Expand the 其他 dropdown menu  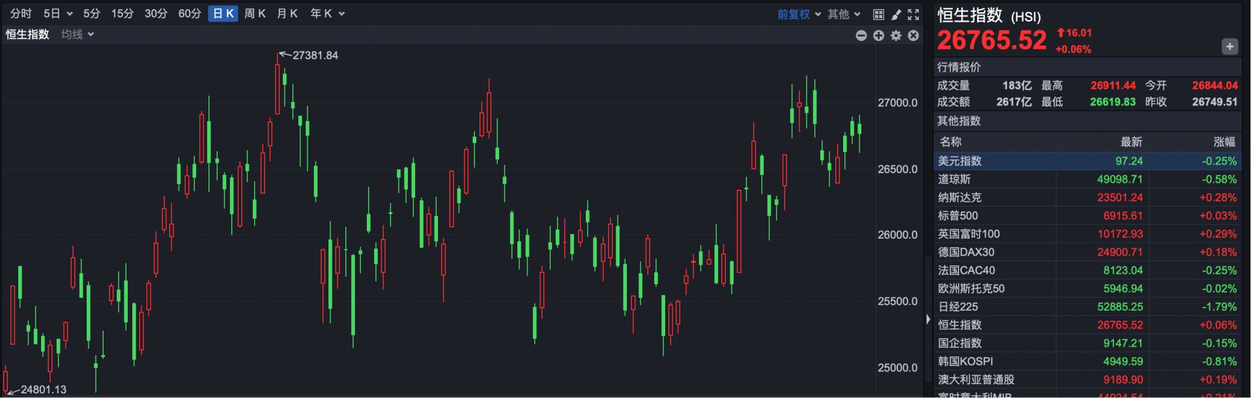click(x=844, y=14)
